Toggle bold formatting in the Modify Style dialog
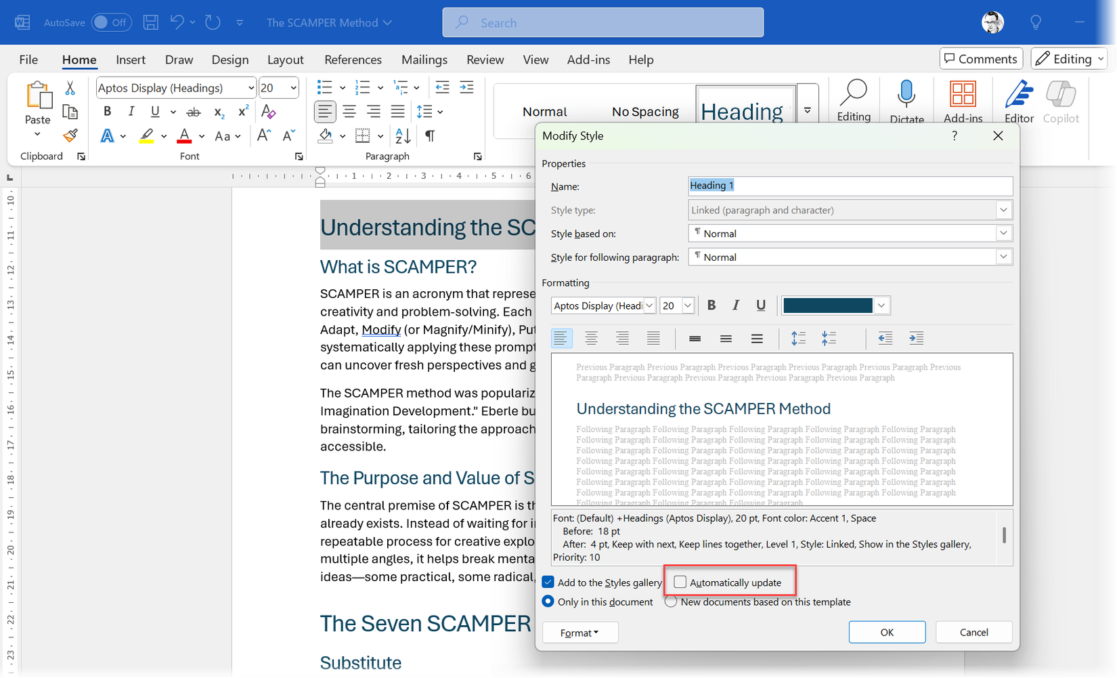Image resolution: width=1117 pixels, height=678 pixels. point(711,305)
